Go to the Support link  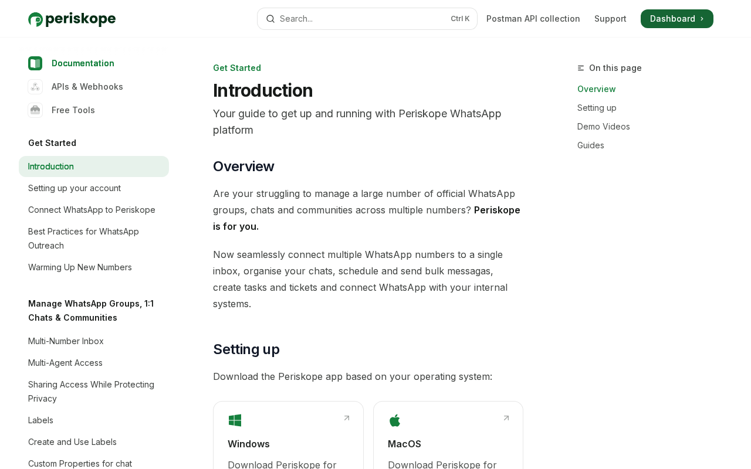(610, 19)
